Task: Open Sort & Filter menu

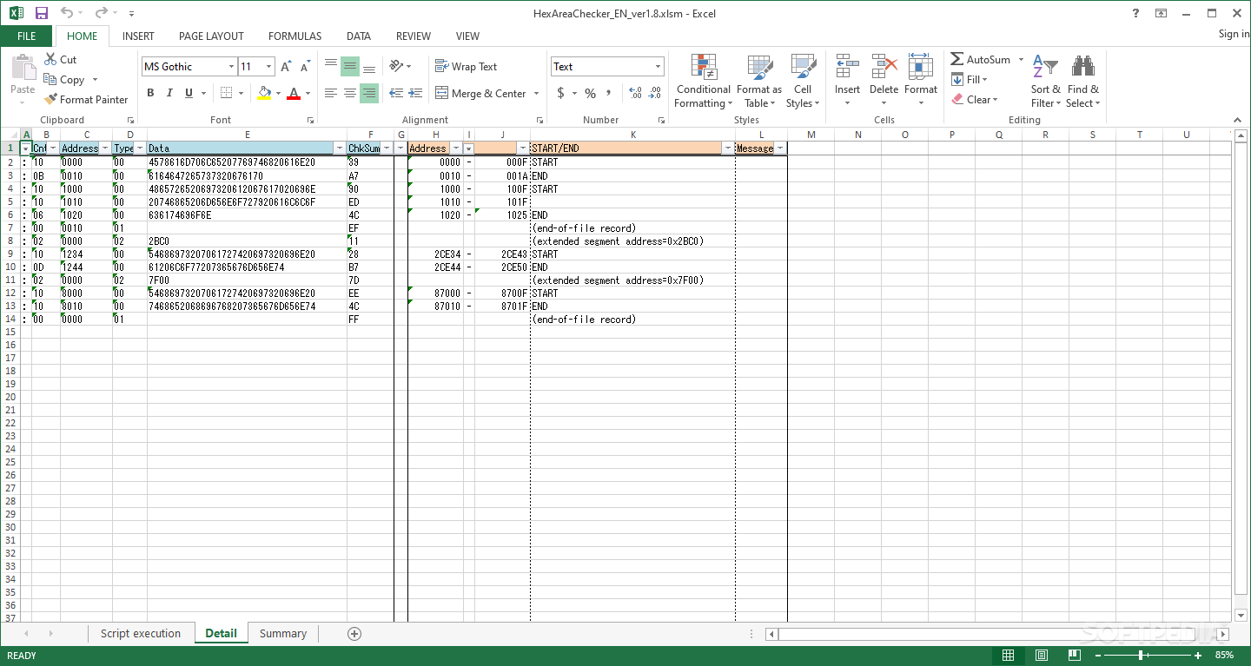Action: pos(1046,82)
